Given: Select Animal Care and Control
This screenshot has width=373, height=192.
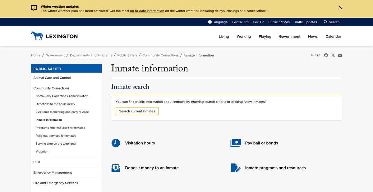Looking at the screenshot, I should coord(52,78).
